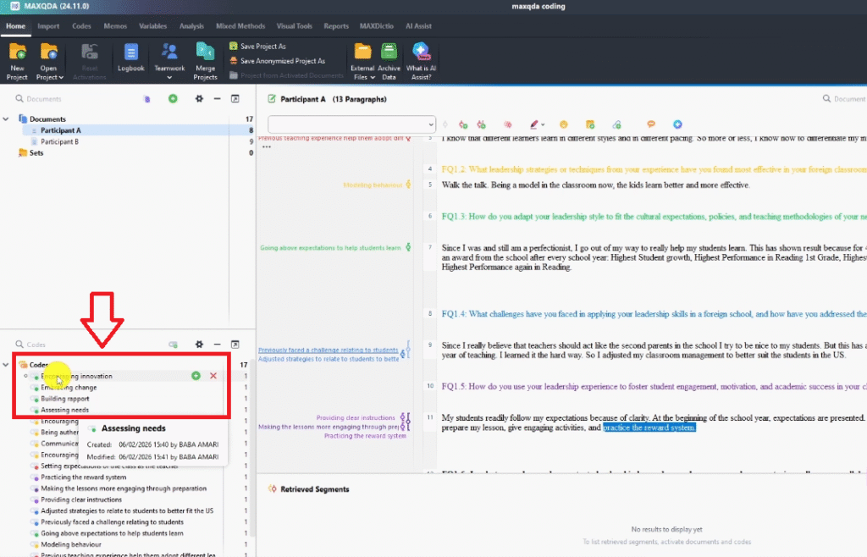The image size is (867, 557).
Task: Click green plus beside Encouraging innovation code
Action: (196, 376)
